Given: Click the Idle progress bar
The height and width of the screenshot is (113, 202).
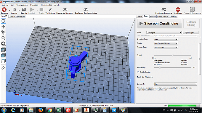Looking at the screenshot, I should pyautogui.click(x=184, y=105).
